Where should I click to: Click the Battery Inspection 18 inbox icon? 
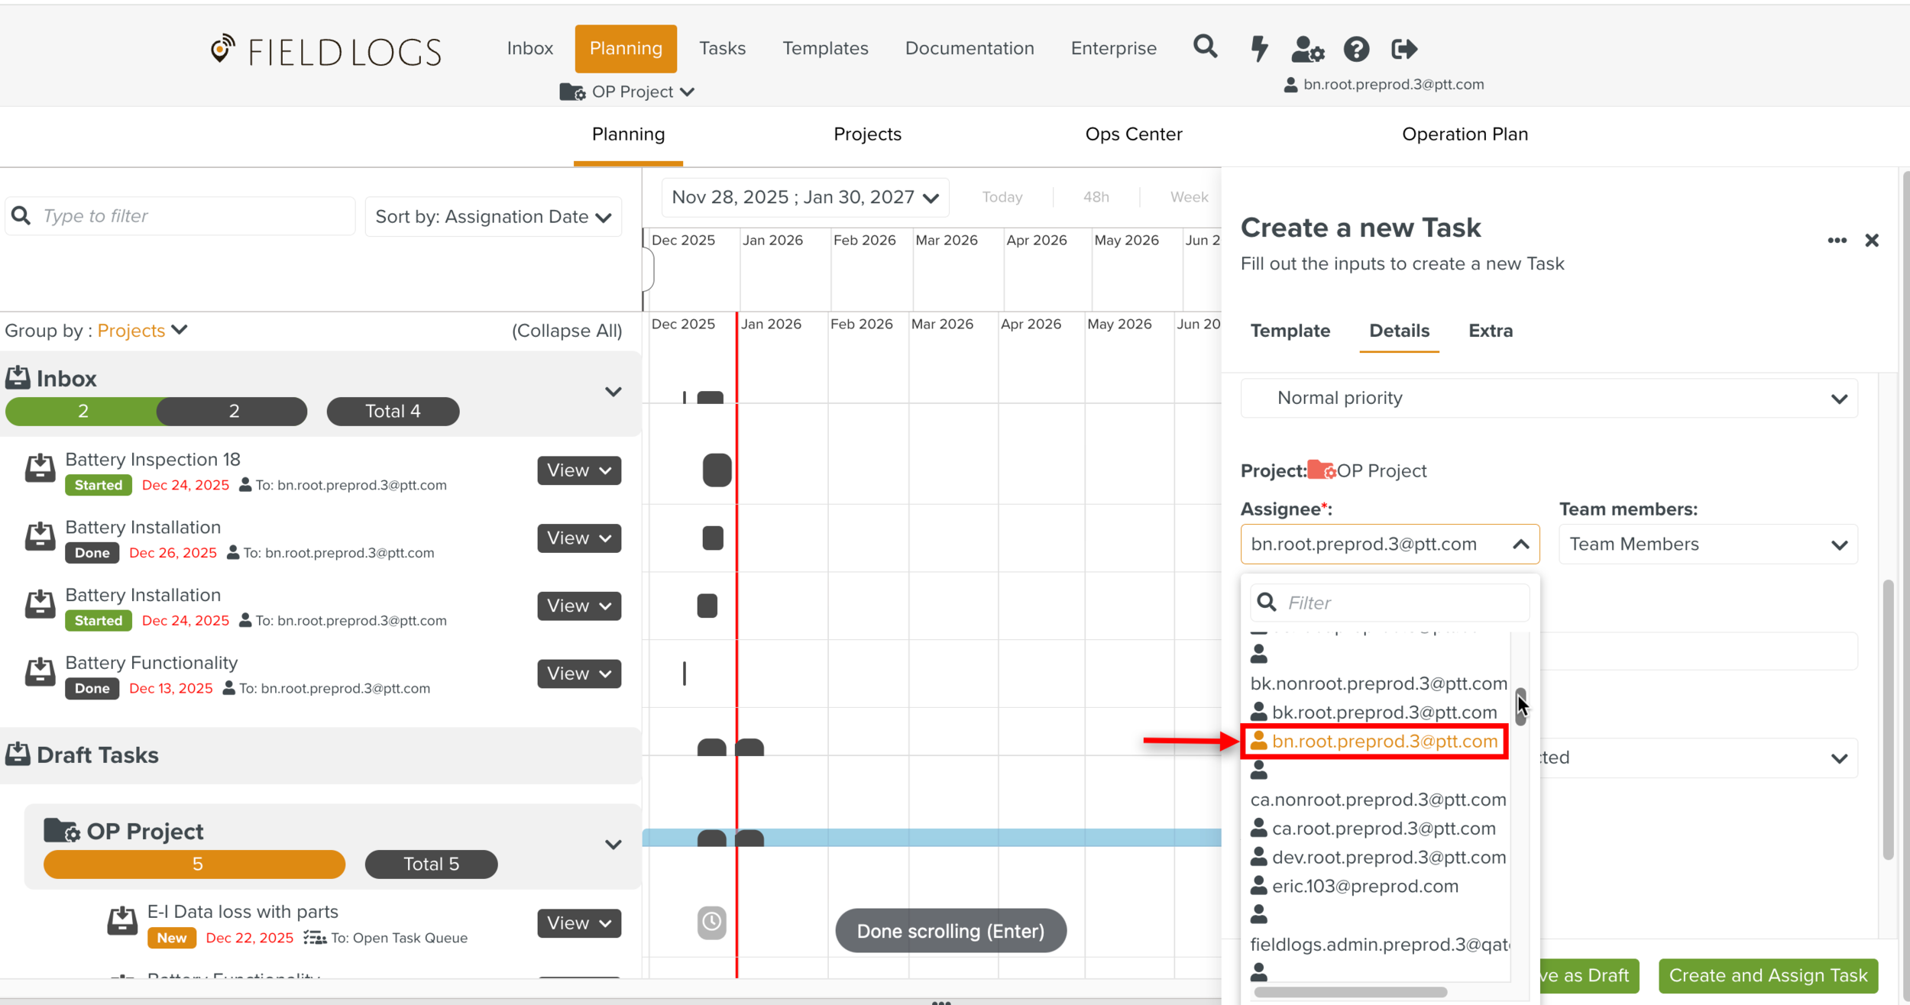(x=40, y=469)
